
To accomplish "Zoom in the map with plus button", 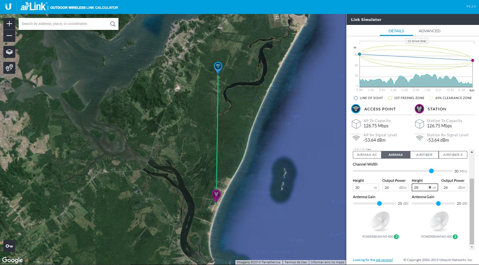I will coord(9,24).
